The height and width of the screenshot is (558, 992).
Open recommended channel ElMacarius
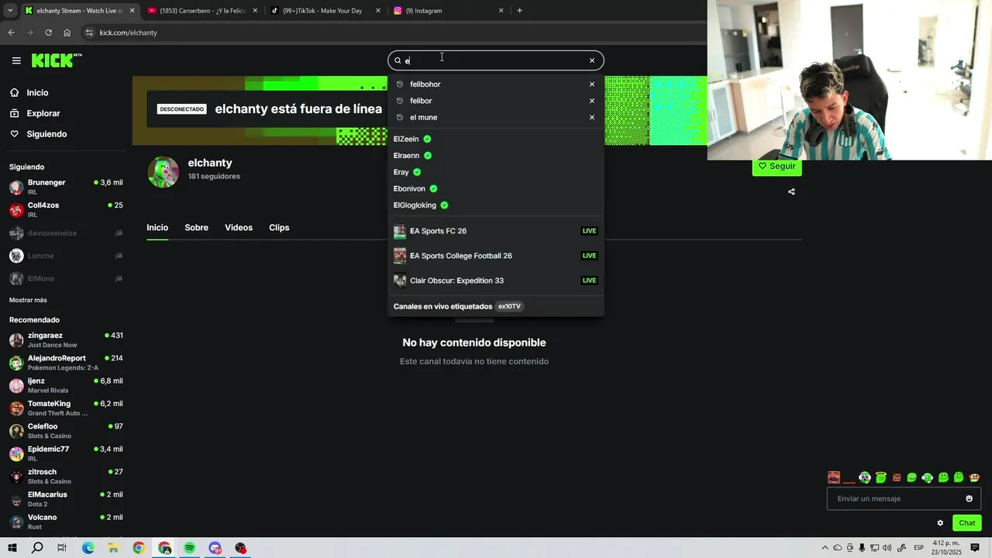coord(66,499)
